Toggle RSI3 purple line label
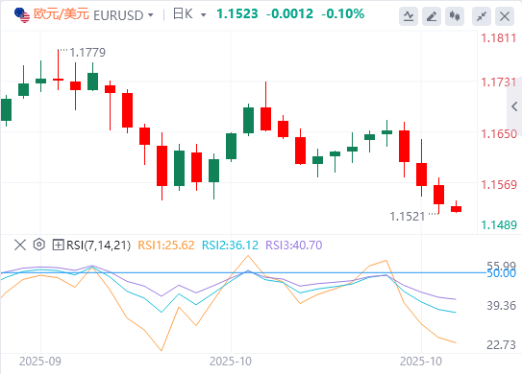This screenshot has height=374, width=522. (x=294, y=245)
